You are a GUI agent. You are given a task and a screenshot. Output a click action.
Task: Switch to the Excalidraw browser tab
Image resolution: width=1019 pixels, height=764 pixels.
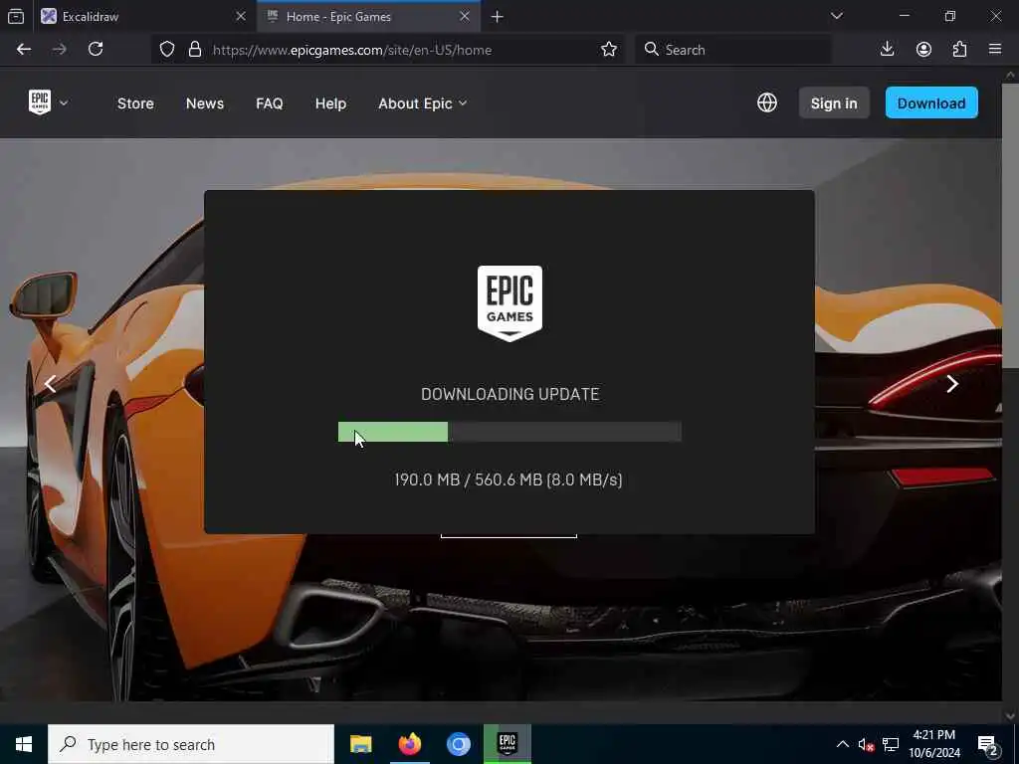click(143, 16)
